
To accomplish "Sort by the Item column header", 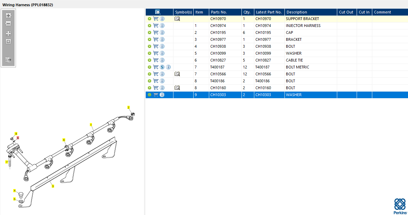I will pyautogui.click(x=201, y=12).
